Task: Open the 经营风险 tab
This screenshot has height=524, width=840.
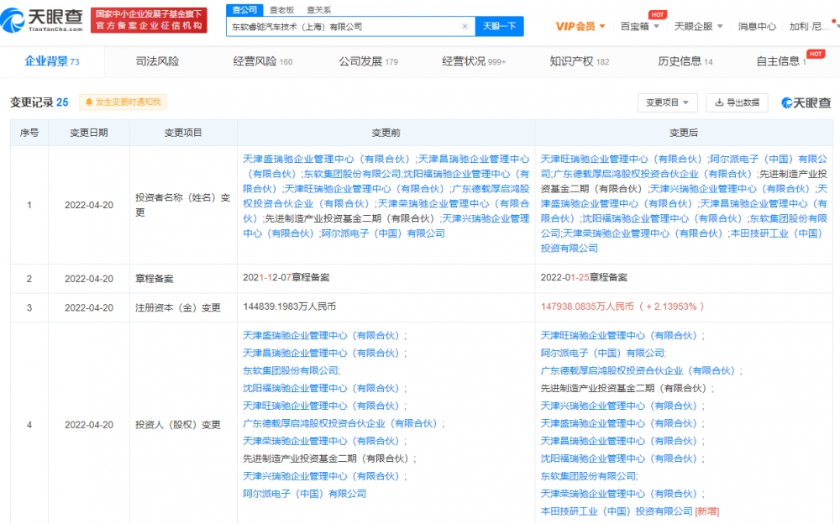Action: [262, 61]
